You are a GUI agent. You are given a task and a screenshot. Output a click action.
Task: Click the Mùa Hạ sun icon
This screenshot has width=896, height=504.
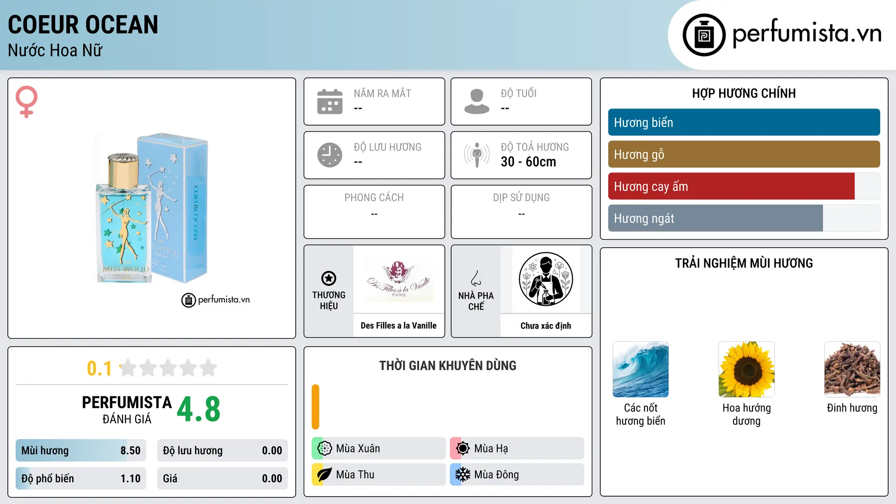pos(463,448)
